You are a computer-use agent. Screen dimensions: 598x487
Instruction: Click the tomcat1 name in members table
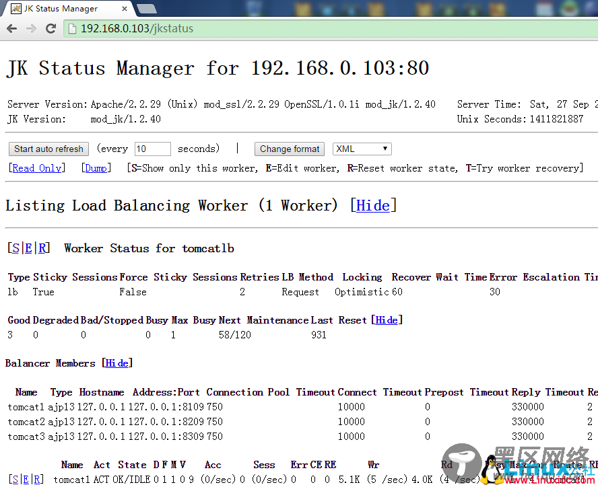tap(26, 407)
